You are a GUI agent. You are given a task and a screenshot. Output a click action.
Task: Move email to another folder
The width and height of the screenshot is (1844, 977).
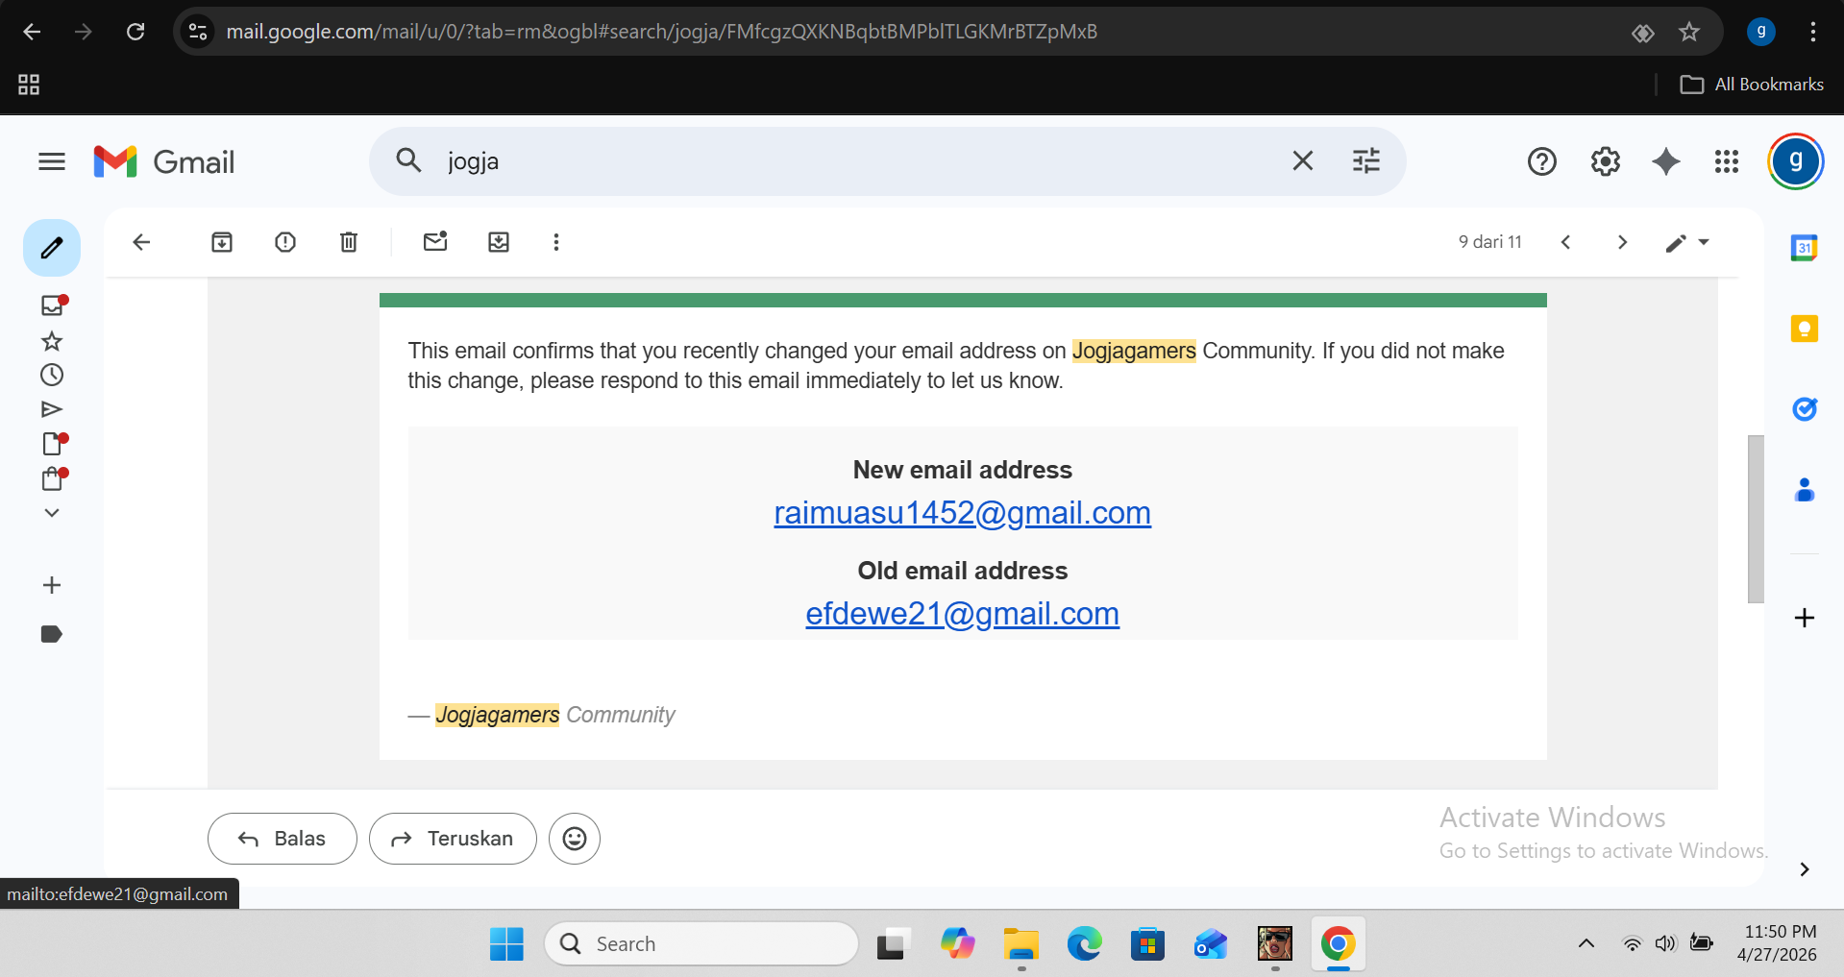pyautogui.click(x=499, y=242)
